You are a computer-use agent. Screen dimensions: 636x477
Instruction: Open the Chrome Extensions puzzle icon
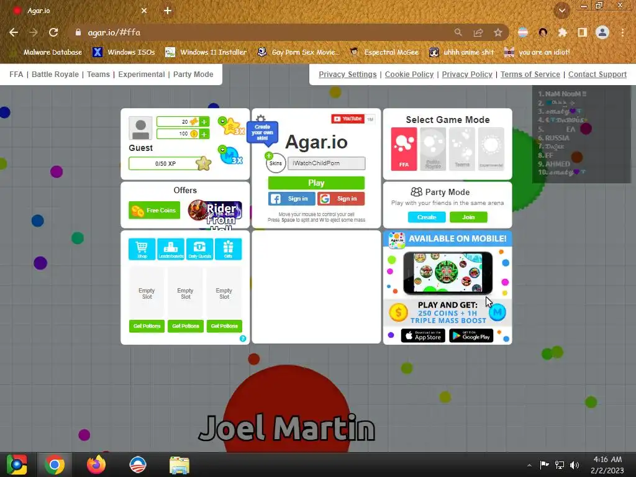click(x=562, y=32)
